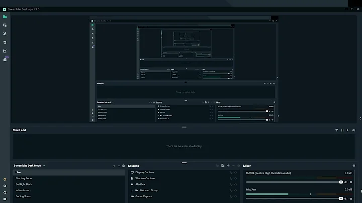Select the Be Right Back scene

(68, 184)
